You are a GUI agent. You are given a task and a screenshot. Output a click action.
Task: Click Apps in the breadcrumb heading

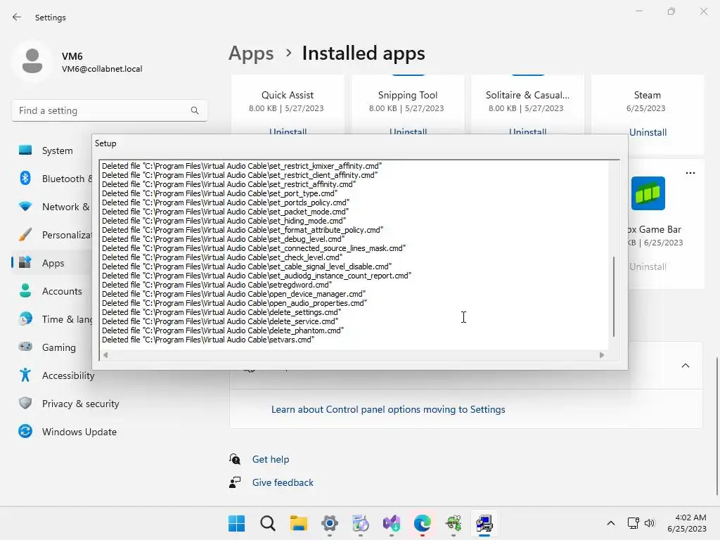click(x=251, y=53)
